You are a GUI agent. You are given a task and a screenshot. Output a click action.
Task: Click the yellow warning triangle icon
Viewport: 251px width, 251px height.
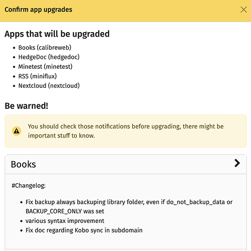tap(17, 131)
